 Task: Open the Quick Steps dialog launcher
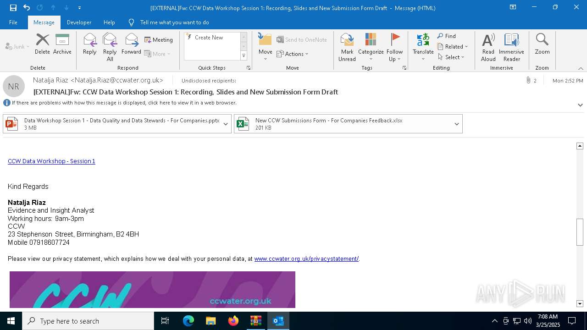coord(249,68)
